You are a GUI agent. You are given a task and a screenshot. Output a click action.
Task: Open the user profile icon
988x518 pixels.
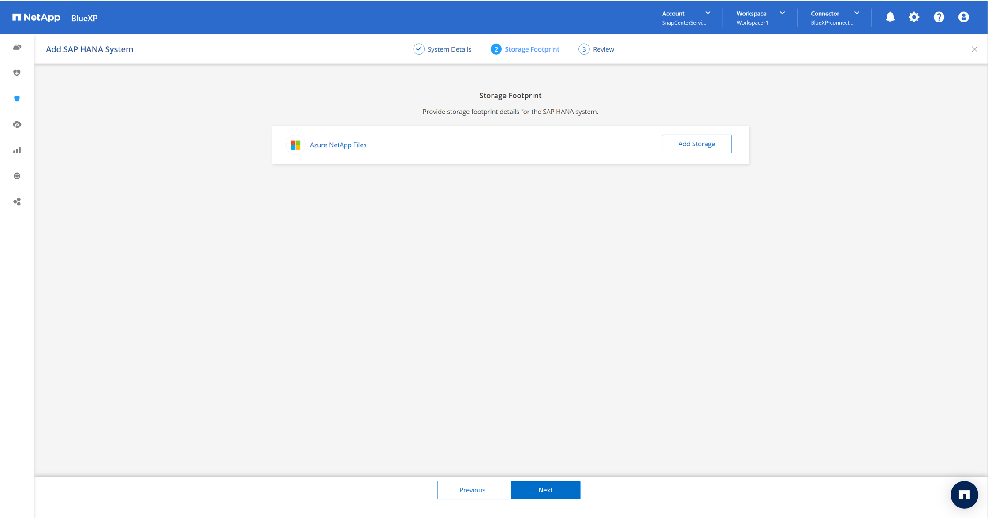[964, 17]
